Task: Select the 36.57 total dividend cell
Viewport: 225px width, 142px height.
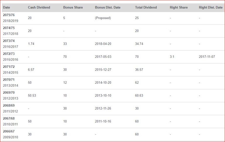Action: click(x=139, y=70)
